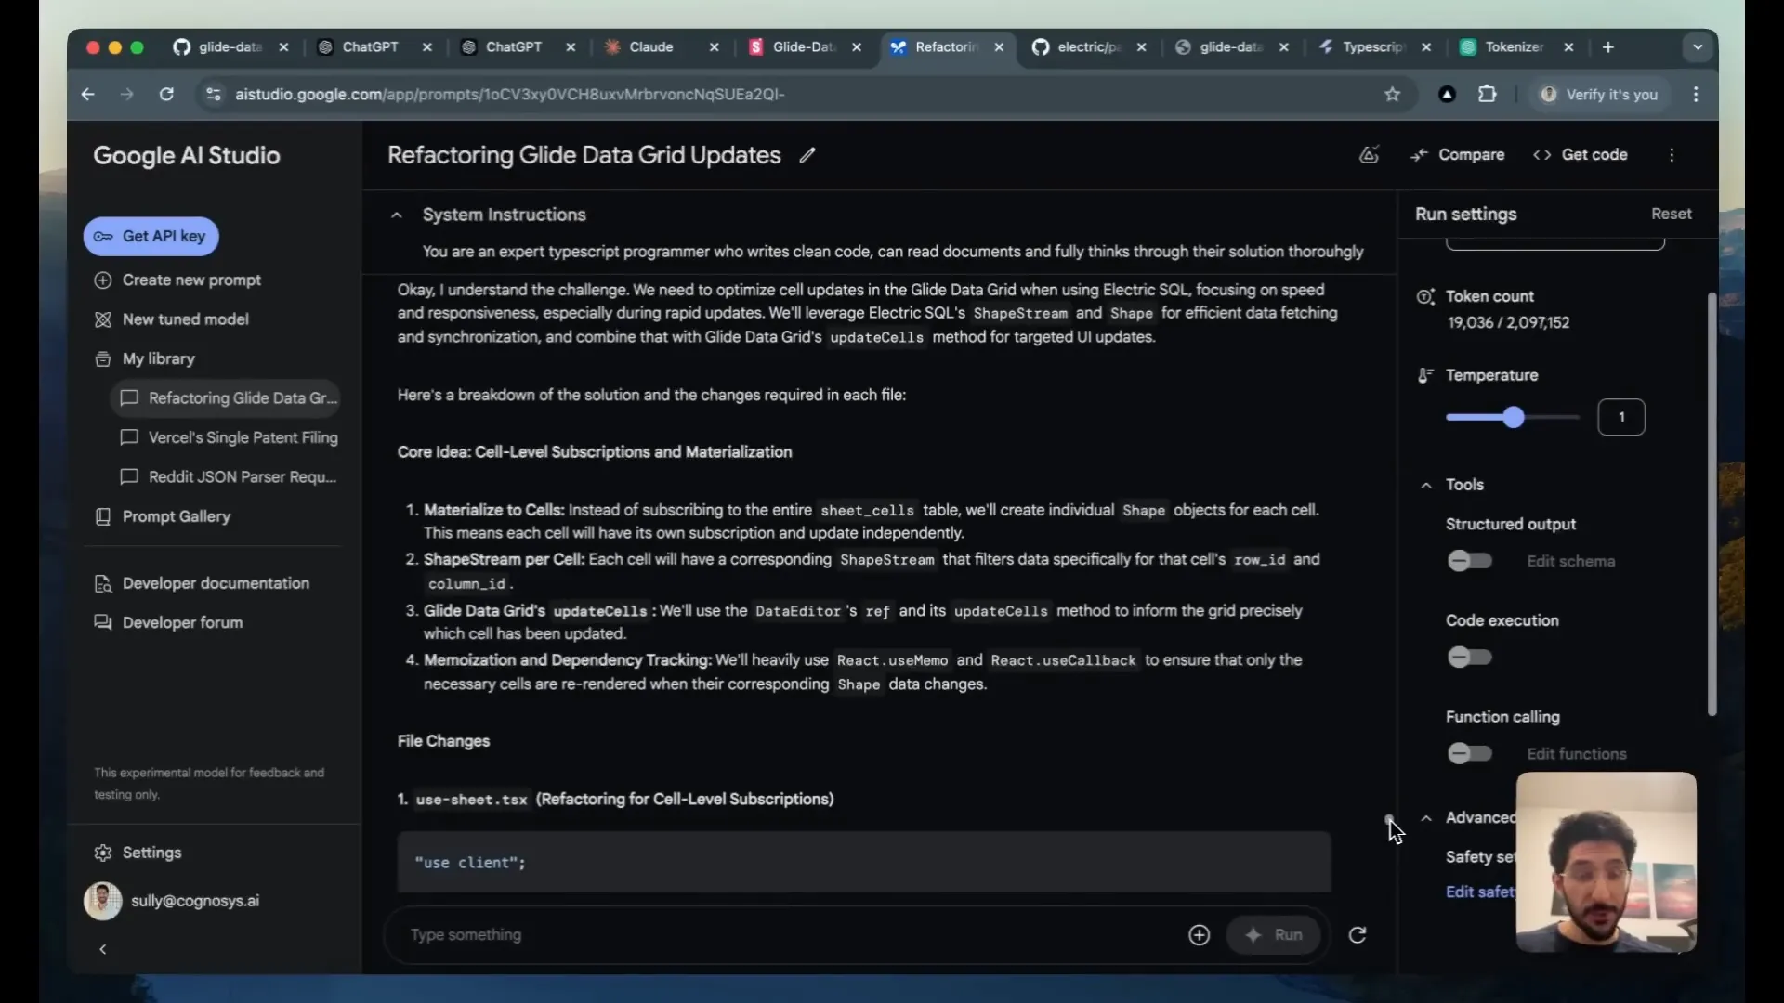Click the Get API key button

click(151, 236)
